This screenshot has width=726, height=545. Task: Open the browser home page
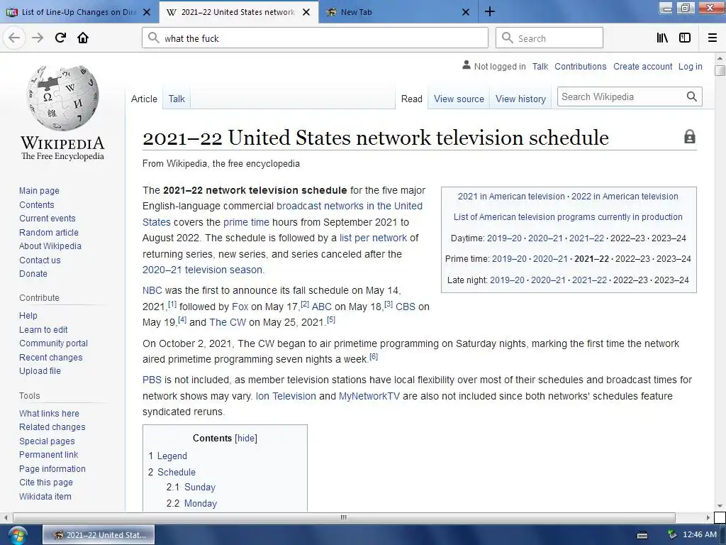pyautogui.click(x=83, y=38)
